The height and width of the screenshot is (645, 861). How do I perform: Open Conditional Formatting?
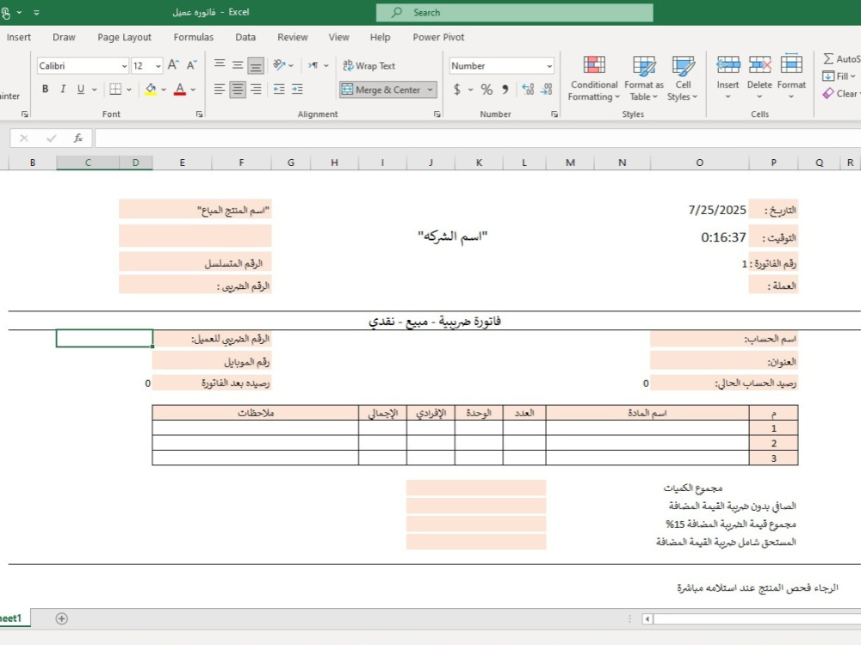pos(593,78)
